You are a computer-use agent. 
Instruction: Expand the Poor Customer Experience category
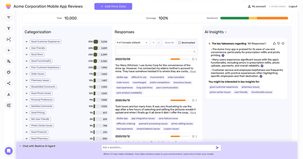(x=26, y=68)
